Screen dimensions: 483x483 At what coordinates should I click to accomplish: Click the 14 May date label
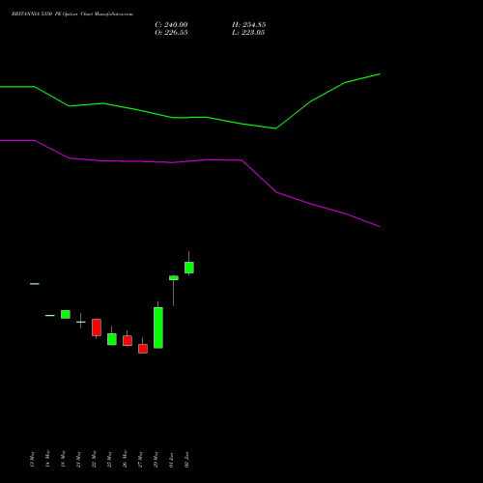click(47, 459)
